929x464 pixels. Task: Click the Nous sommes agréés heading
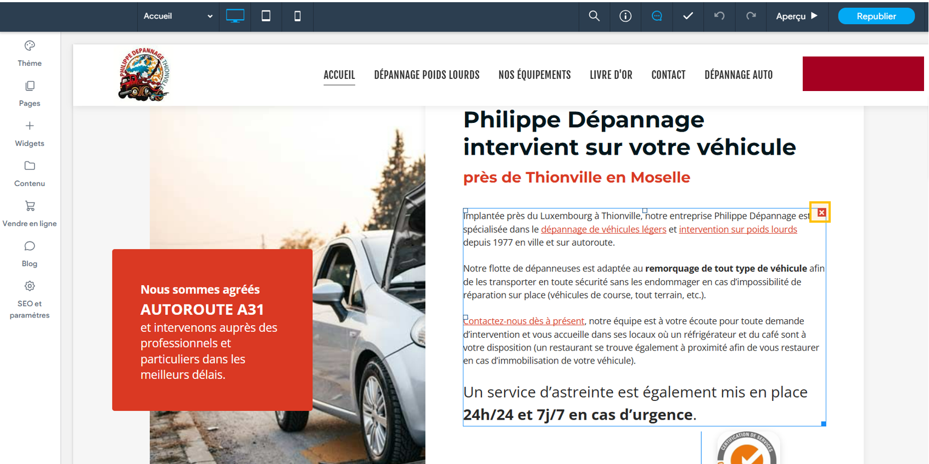[200, 289]
